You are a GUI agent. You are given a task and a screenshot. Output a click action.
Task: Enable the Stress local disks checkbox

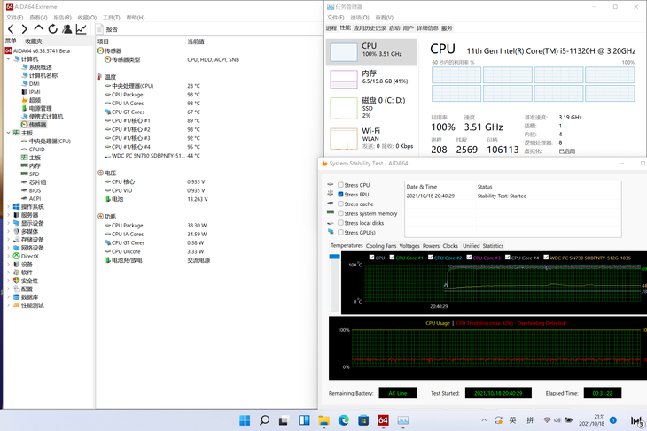340,223
